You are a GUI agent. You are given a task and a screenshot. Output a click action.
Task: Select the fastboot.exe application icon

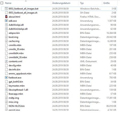tap(6, 78)
